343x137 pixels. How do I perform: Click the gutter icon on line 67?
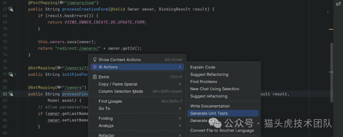[11, 9]
